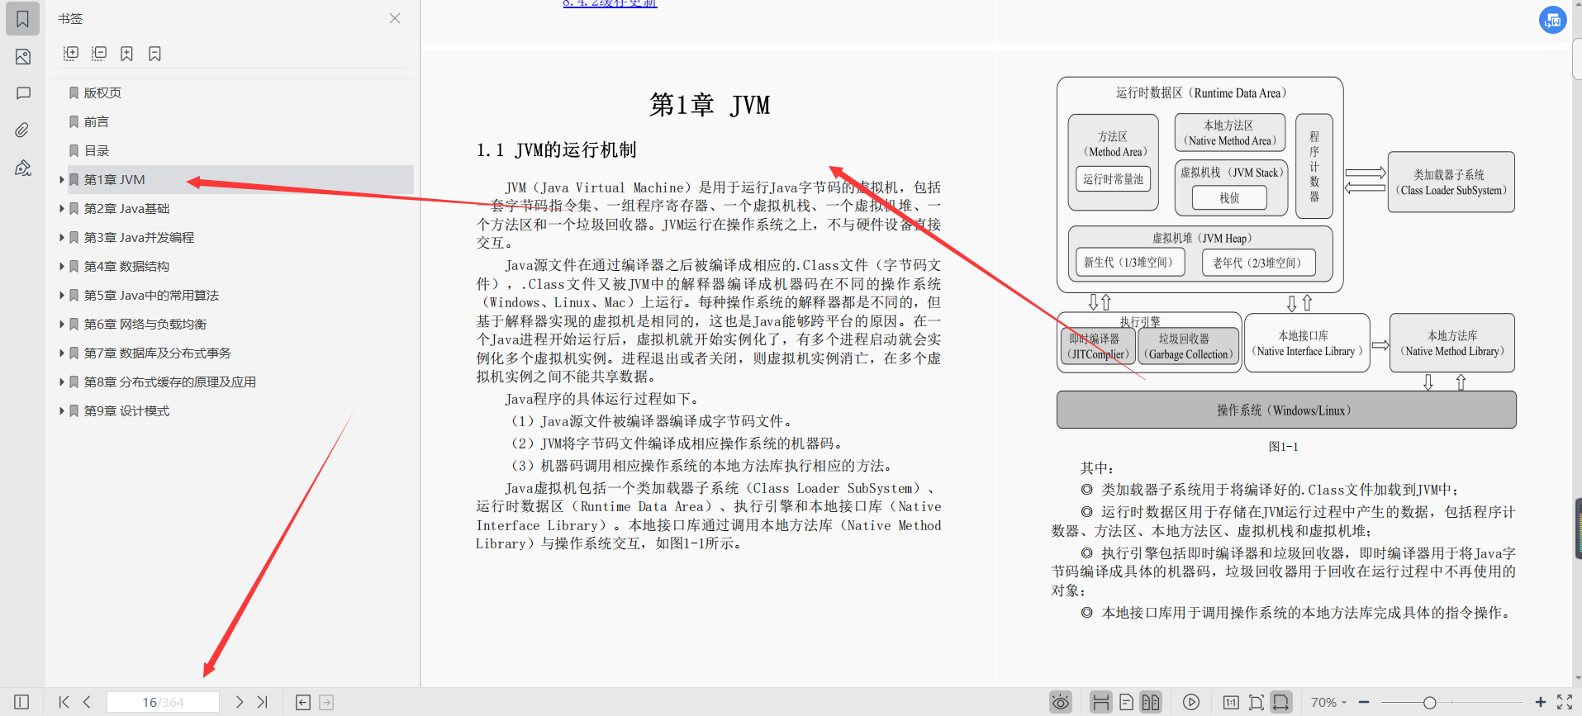Viewport: 1582px width, 716px height.
Task: Expand the 第3章 Java并发编程 bookmark
Action: point(61,237)
